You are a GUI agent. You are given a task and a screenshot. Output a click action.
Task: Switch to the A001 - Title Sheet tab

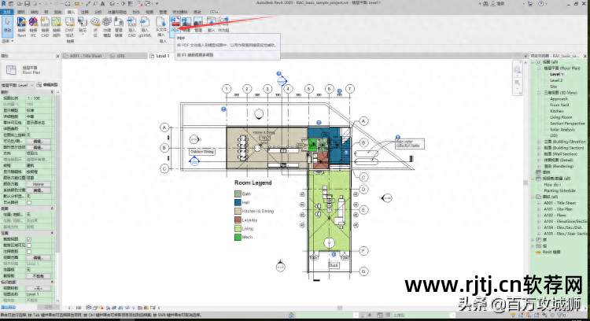click(x=88, y=57)
